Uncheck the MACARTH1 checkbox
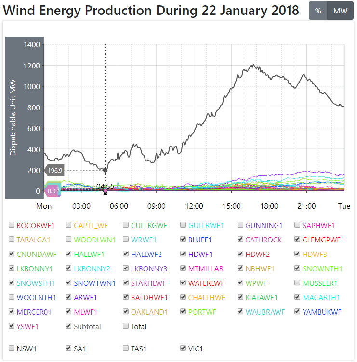Image resolution: width=357 pixels, height=362 pixels. (x=298, y=297)
